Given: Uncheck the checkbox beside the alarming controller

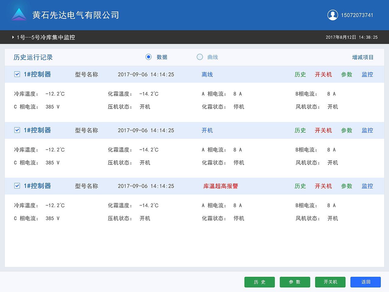Looking at the screenshot, I should point(17,186).
